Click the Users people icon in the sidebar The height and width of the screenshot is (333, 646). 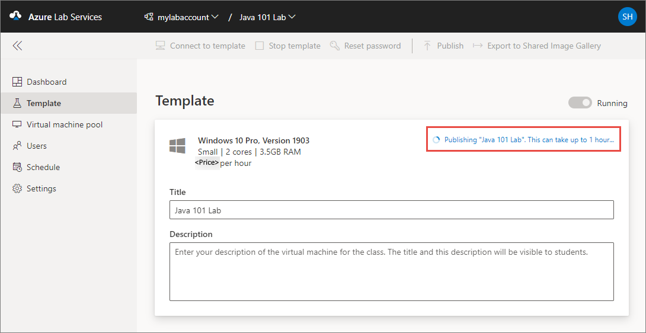[17, 146]
